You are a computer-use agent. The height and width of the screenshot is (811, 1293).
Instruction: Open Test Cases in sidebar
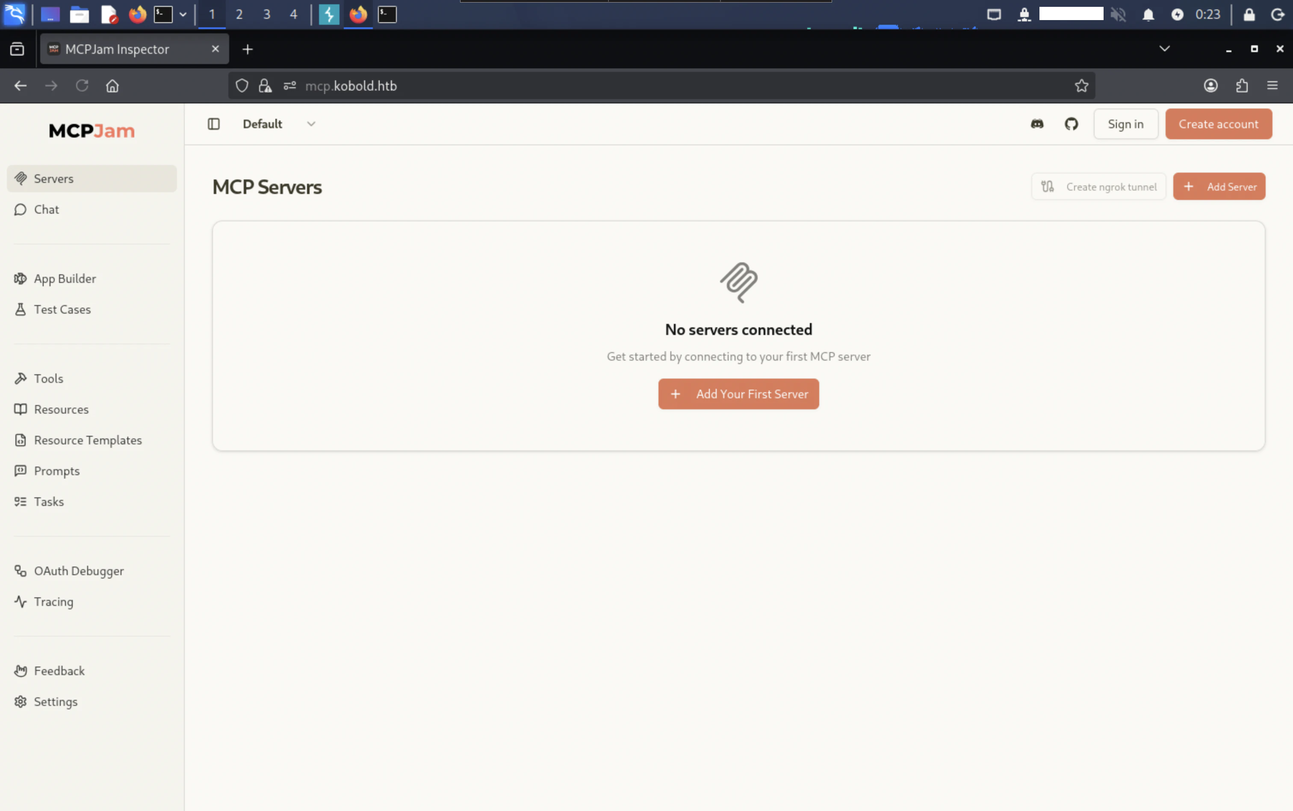[92, 309]
